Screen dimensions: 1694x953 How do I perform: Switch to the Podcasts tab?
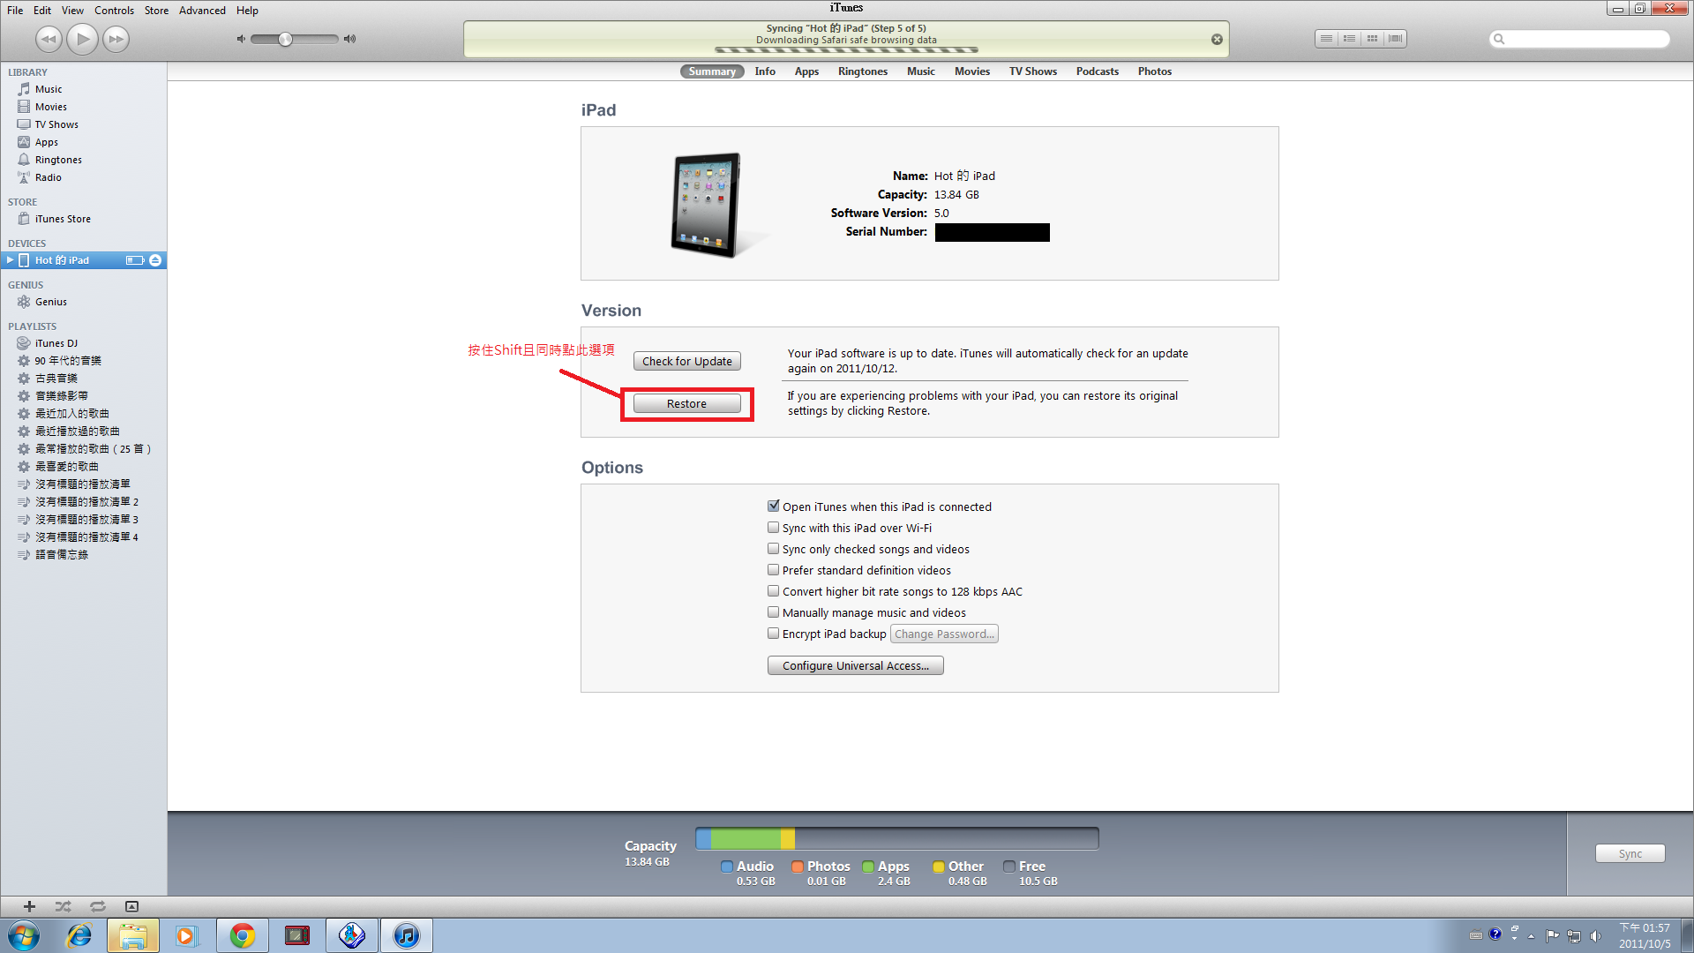tap(1098, 71)
